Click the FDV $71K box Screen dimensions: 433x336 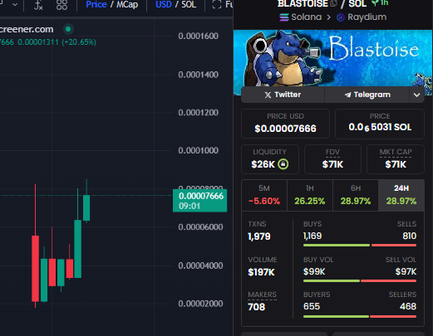(x=332, y=159)
